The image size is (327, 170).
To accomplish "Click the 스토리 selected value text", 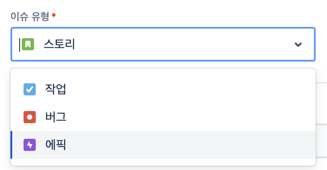I will pos(59,44).
